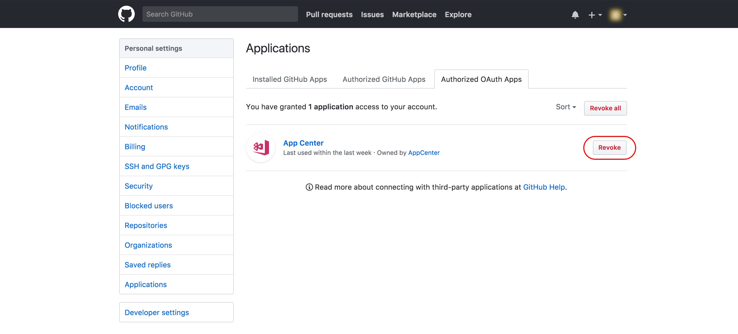738x334 pixels.
Task: Switch to Installed GitHub Apps tab
Action: [289, 79]
